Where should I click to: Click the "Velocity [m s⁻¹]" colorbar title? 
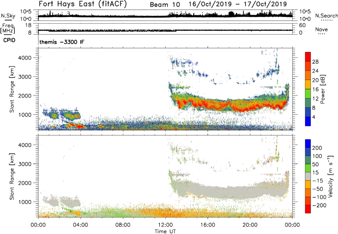click(x=330, y=176)
